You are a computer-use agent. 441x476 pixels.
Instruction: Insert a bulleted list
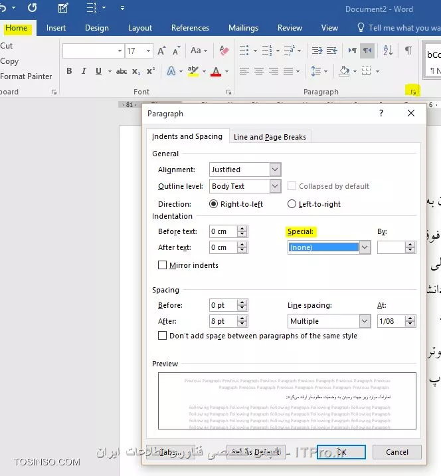244,51
